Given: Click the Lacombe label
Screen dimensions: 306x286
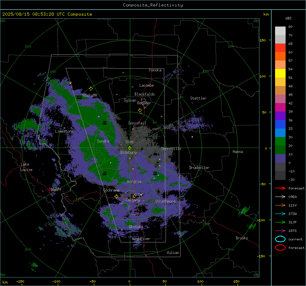Looking at the screenshot, I should tap(147, 85).
